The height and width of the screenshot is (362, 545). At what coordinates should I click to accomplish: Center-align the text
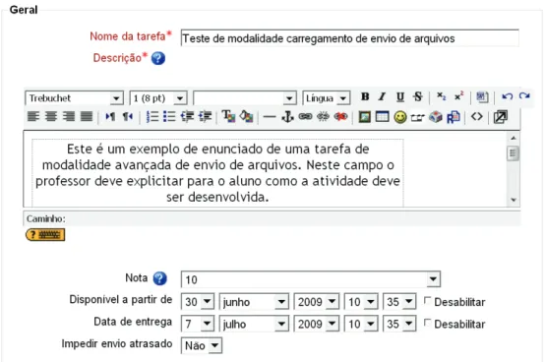click(x=51, y=117)
